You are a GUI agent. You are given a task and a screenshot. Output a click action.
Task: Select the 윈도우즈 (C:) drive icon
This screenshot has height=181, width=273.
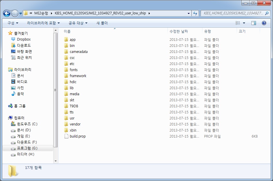[13, 124]
